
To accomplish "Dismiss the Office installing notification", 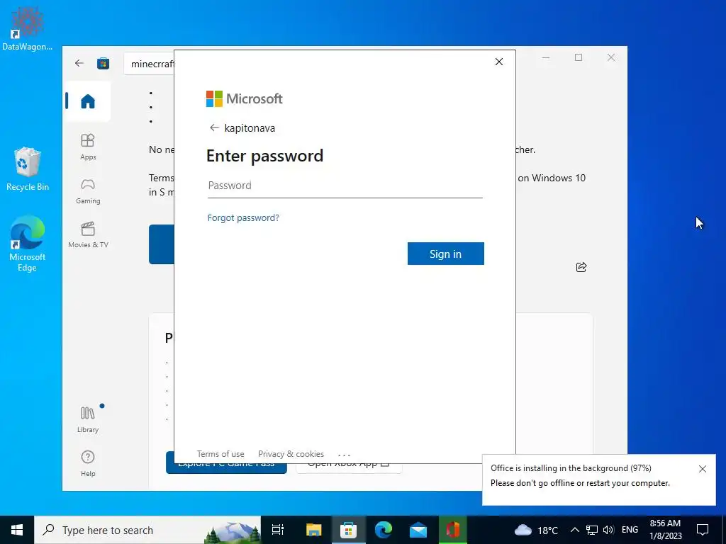I will (703, 469).
